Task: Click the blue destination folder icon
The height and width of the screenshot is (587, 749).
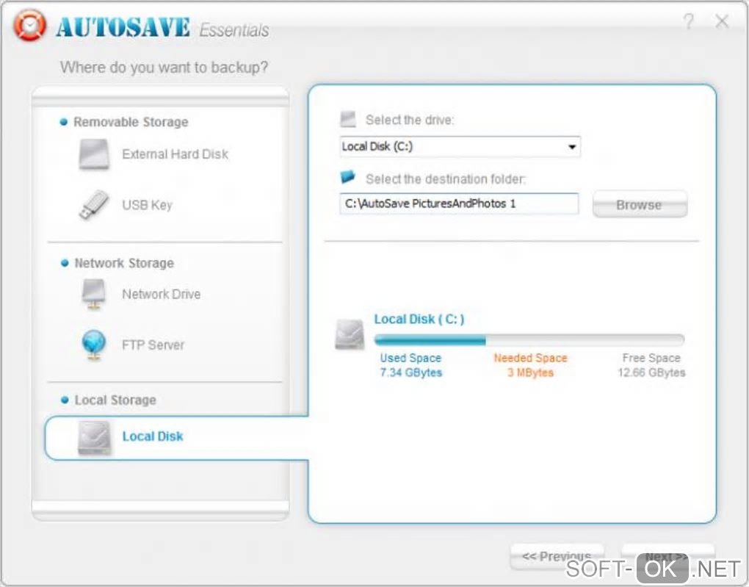Action: coord(347,177)
